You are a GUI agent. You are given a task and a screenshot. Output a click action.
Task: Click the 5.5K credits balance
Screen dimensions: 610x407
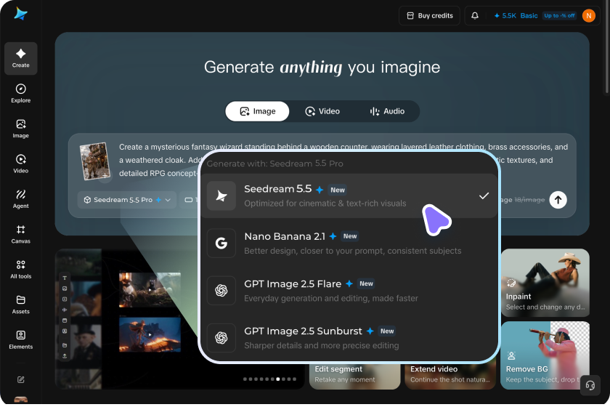point(505,15)
